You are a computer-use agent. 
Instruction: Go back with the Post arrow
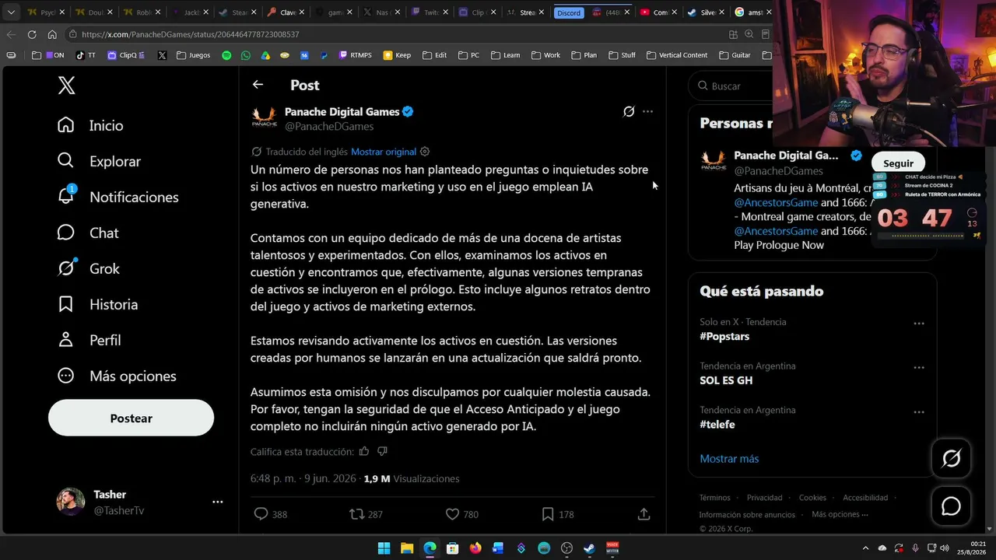(258, 85)
